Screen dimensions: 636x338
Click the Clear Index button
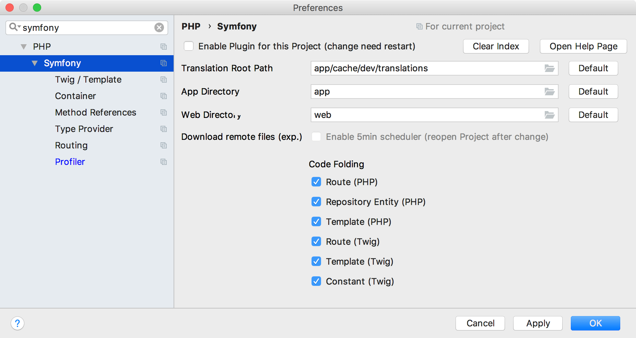[x=496, y=46]
